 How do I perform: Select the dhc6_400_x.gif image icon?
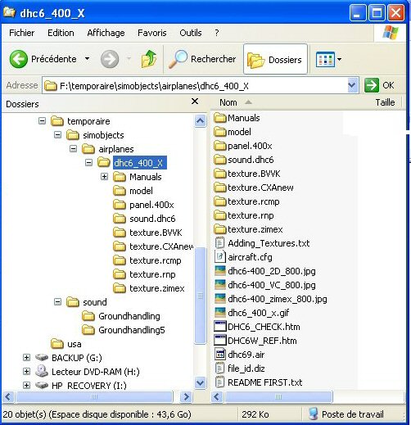(x=220, y=313)
